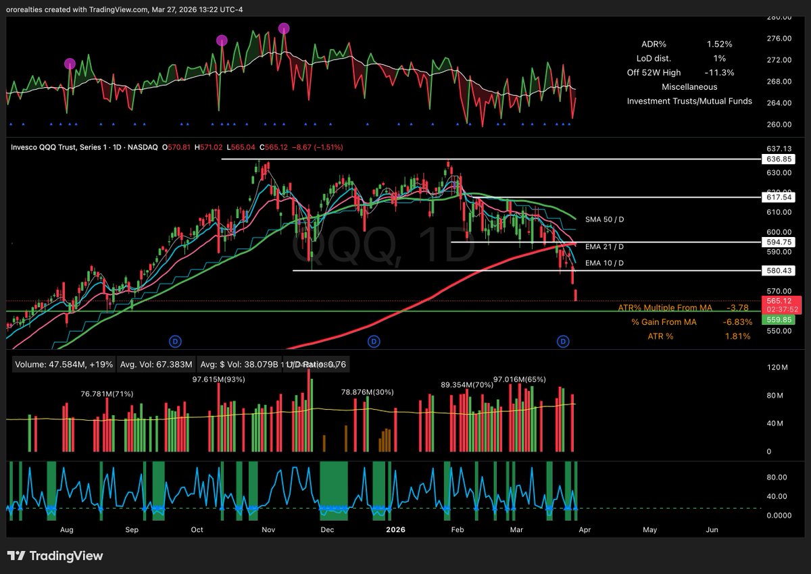
Task: Click the ADR% 1.52% value
Action: click(x=719, y=44)
